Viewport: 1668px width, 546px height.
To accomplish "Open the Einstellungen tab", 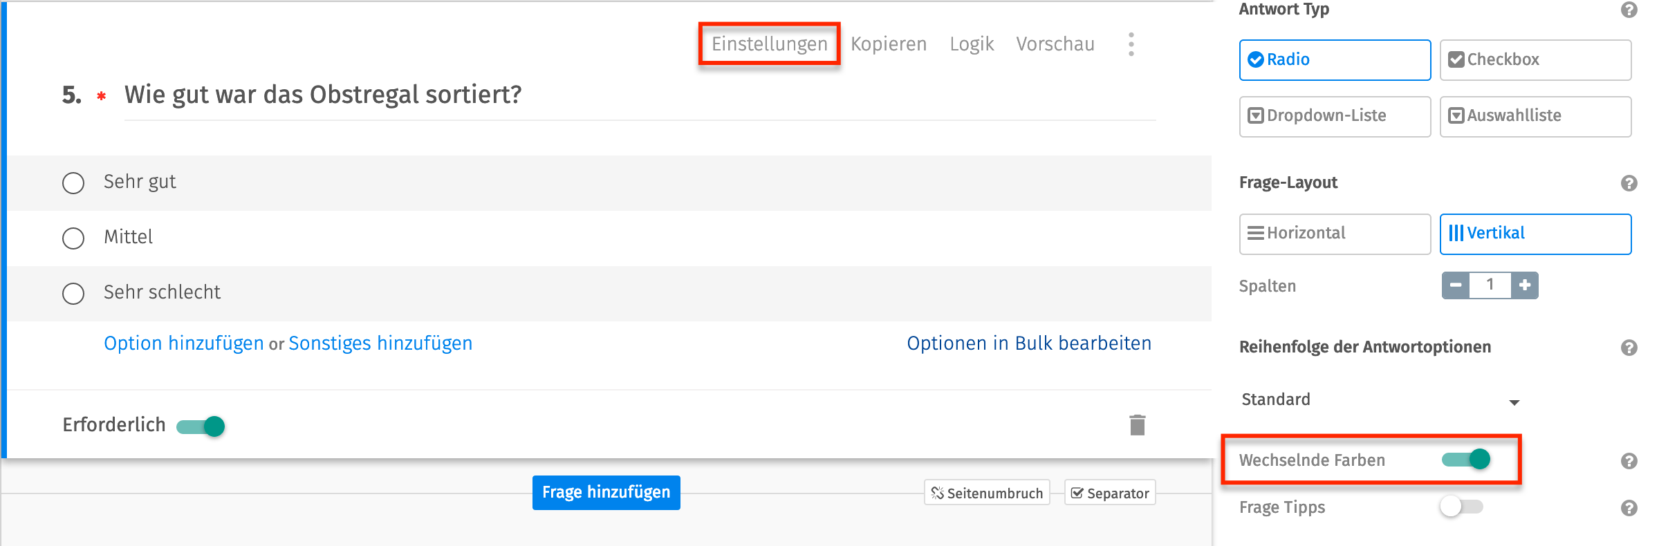I will point(769,44).
